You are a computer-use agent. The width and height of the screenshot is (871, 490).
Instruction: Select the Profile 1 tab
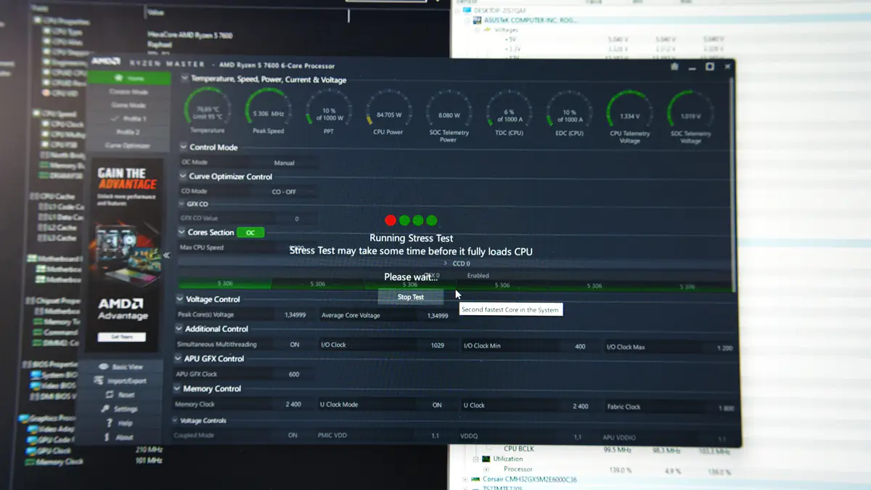pos(128,118)
